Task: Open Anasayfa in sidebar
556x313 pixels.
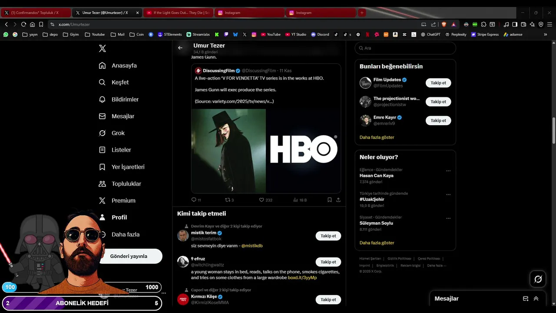Action: 118,66
